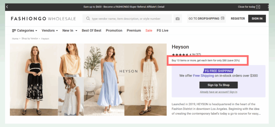Viewport: 275px width, 127px height.
Task: Open the Sale menu item
Action: coord(149,31)
